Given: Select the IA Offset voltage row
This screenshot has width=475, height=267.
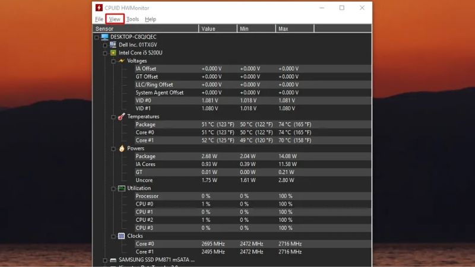Looking at the screenshot, I should 253,69.
